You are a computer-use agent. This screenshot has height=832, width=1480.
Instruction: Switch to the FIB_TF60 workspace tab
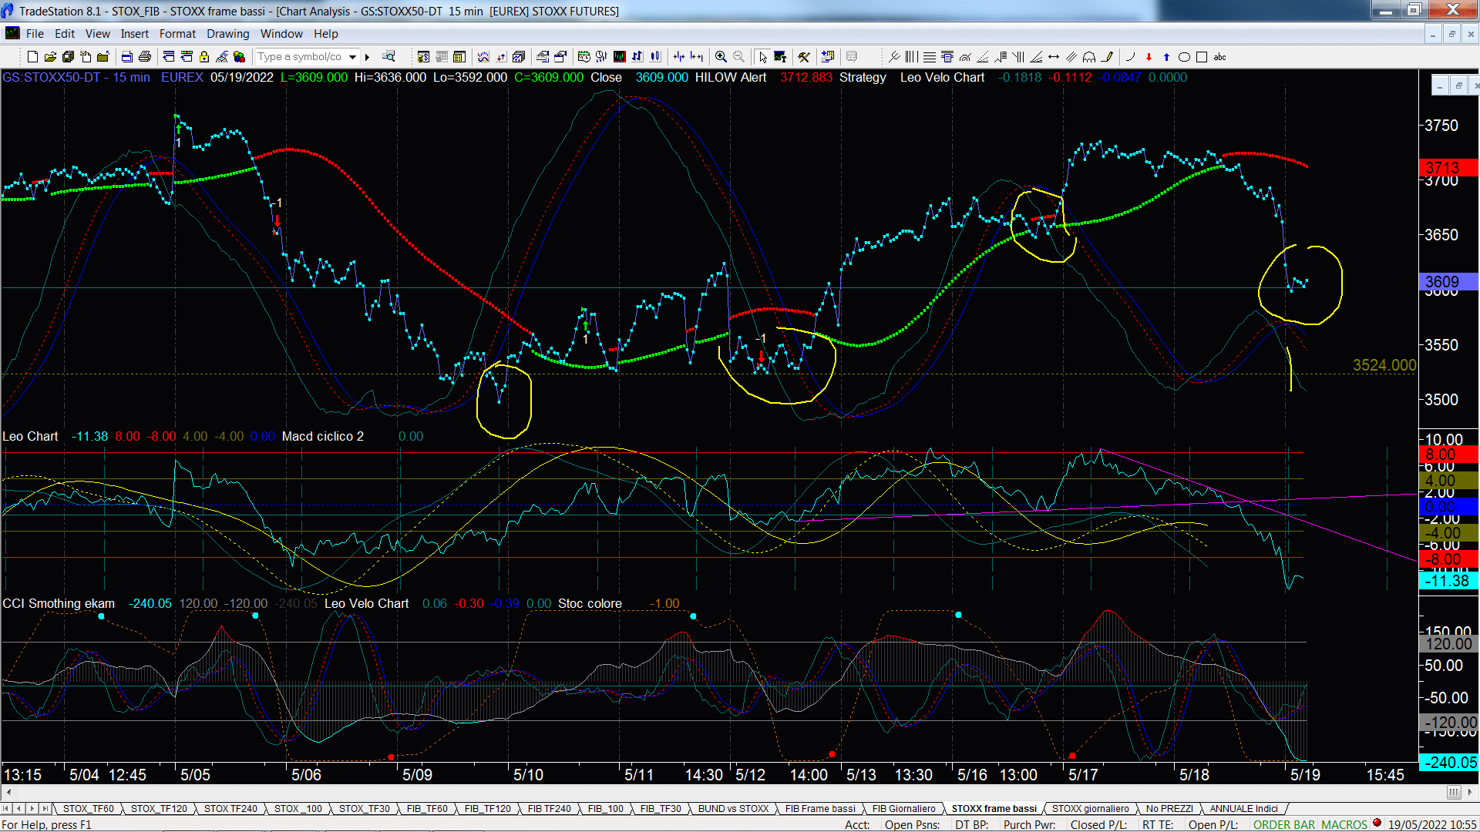427,809
